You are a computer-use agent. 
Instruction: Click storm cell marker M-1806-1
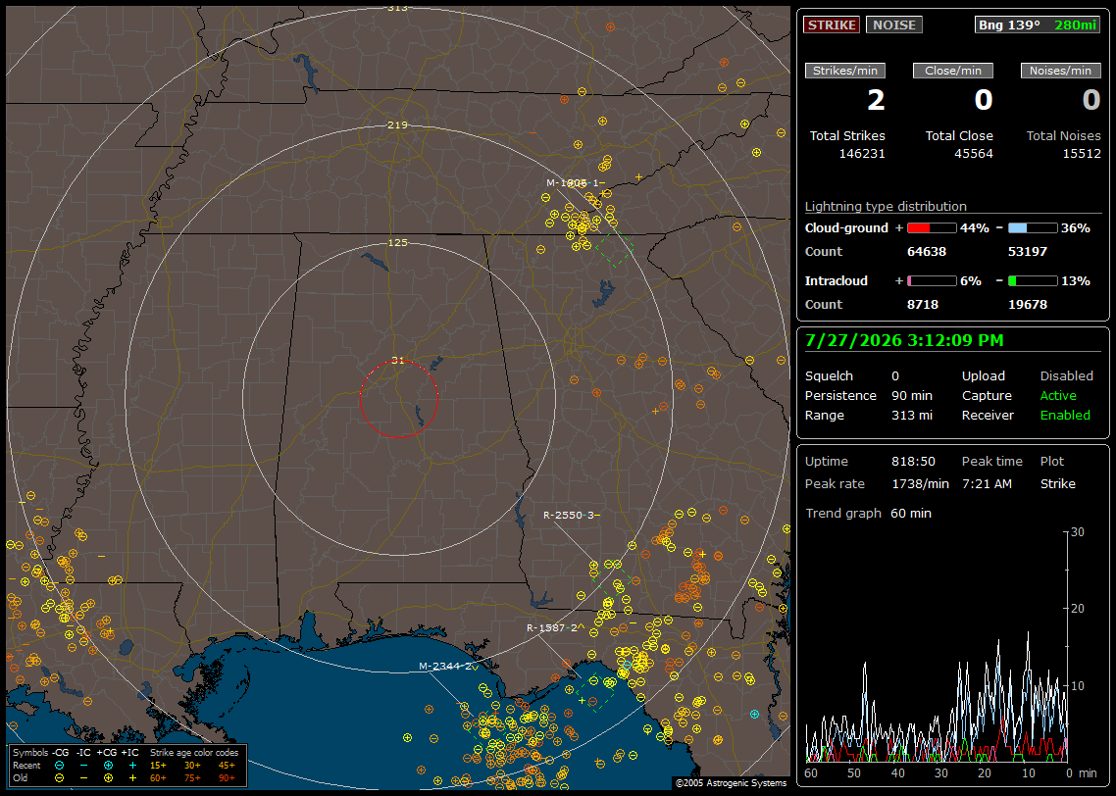(573, 182)
